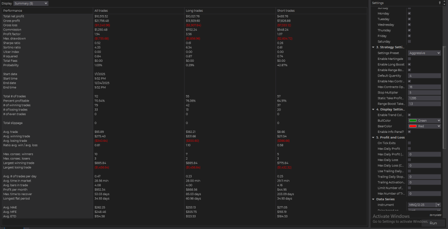Click the Default Quantity input field
Image resolution: width=448 pixels, height=229 pixels.
(424, 76)
